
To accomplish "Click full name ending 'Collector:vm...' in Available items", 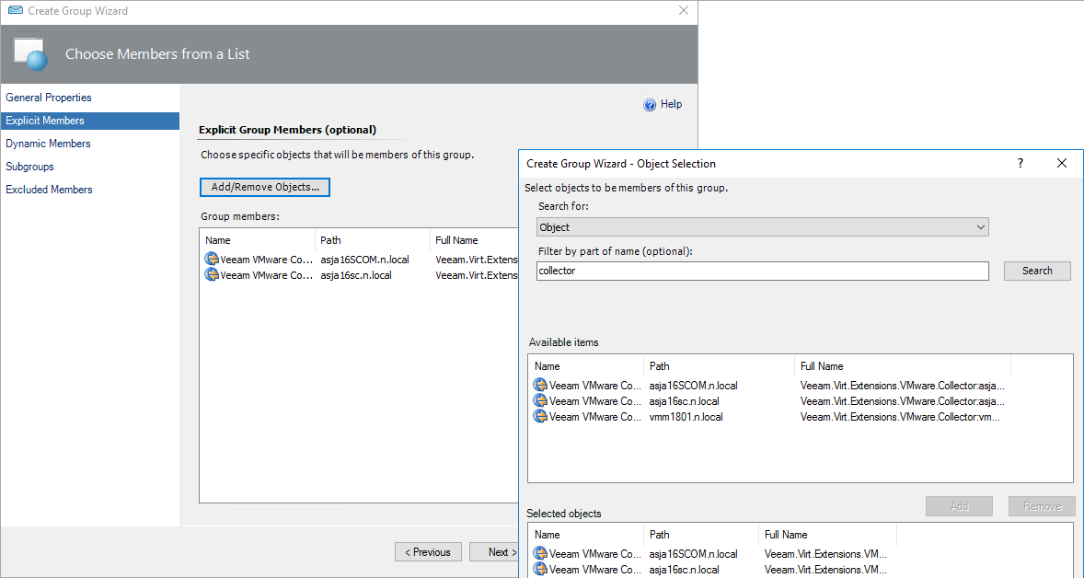I will coord(900,417).
